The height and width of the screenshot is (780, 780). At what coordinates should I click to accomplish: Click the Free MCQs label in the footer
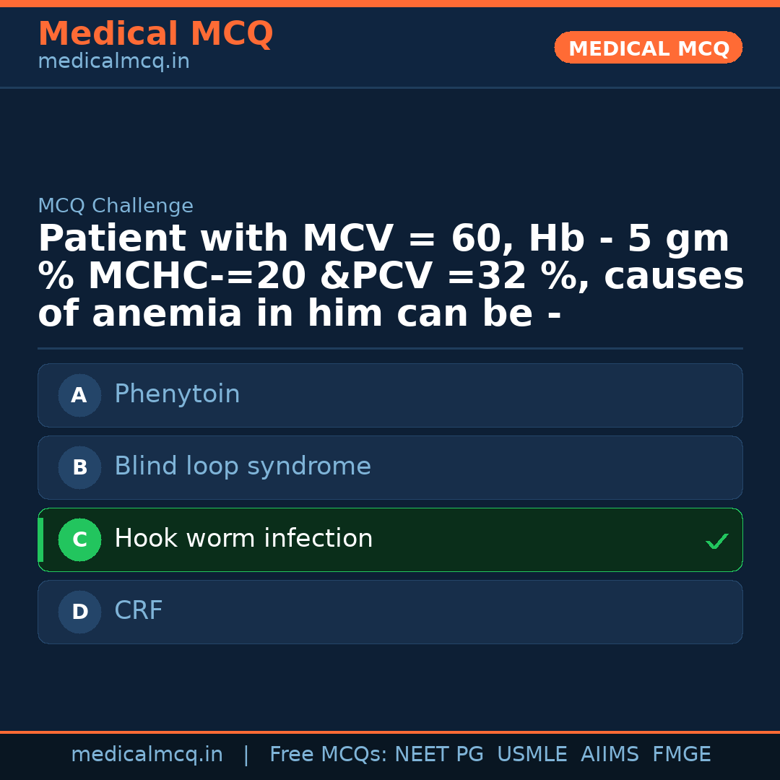click(329, 755)
